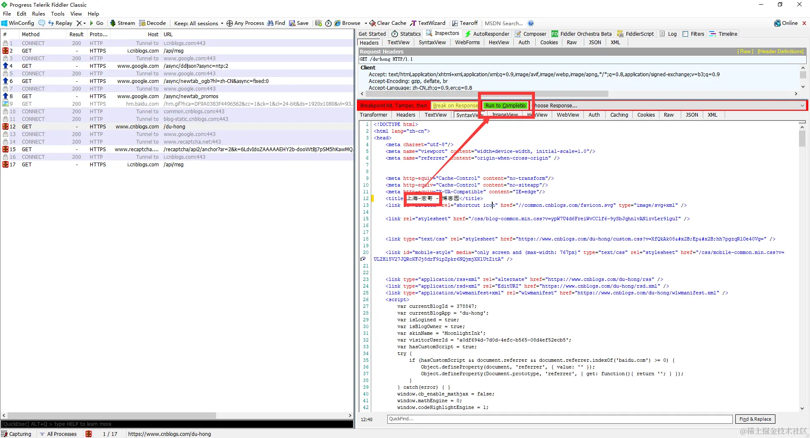This screenshot has height=438, width=810.
Task: Click the Run to Completion button
Action: point(505,106)
